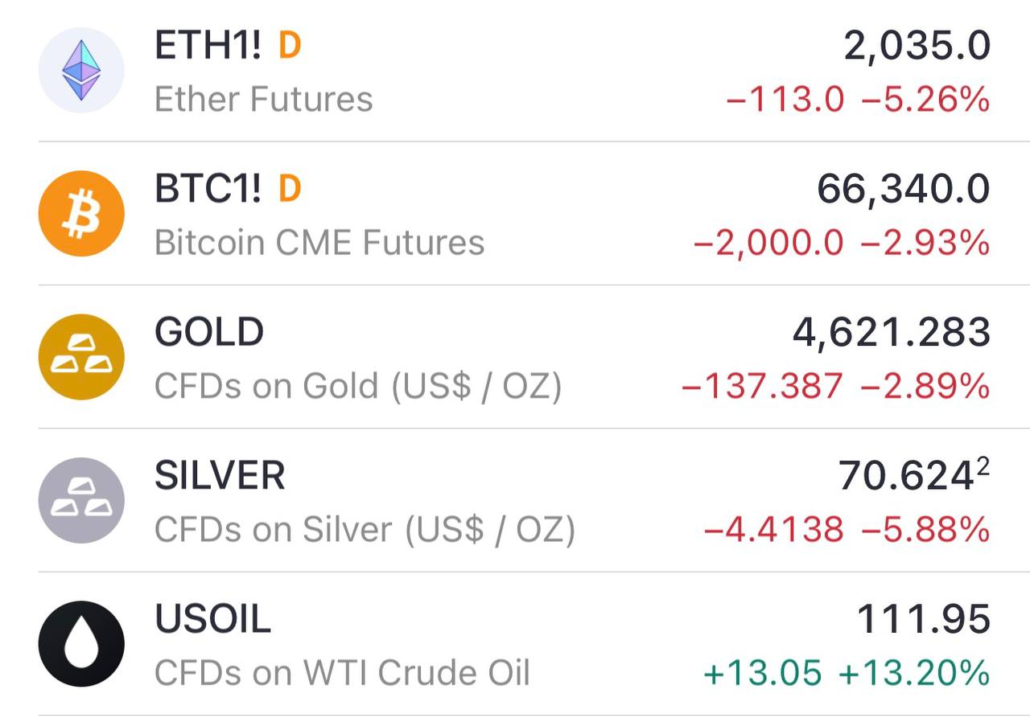1030x722 pixels.
Task: Click the Ether Futures description text
Action: (263, 100)
